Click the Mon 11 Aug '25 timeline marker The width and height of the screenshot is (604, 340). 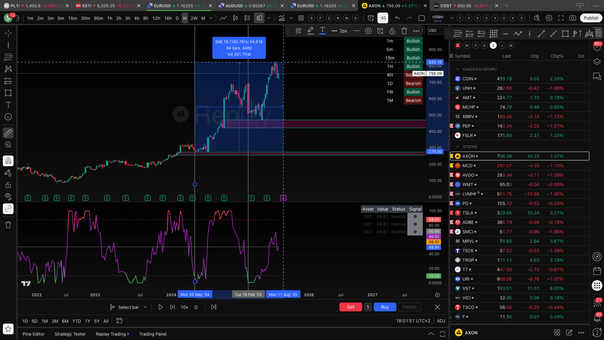click(283, 294)
